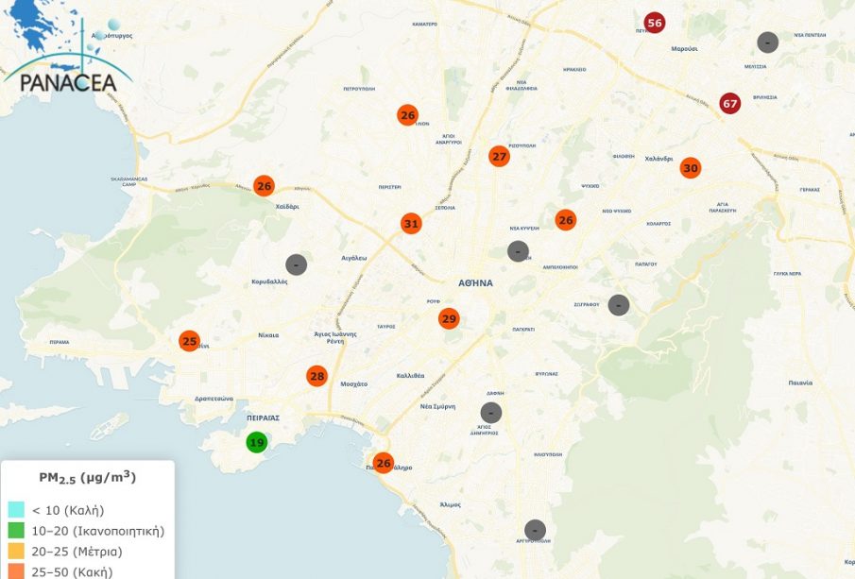Select the grey no-data marker near Argyroupoli
The width and height of the screenshot is (855, 579).
click(535, 530)
